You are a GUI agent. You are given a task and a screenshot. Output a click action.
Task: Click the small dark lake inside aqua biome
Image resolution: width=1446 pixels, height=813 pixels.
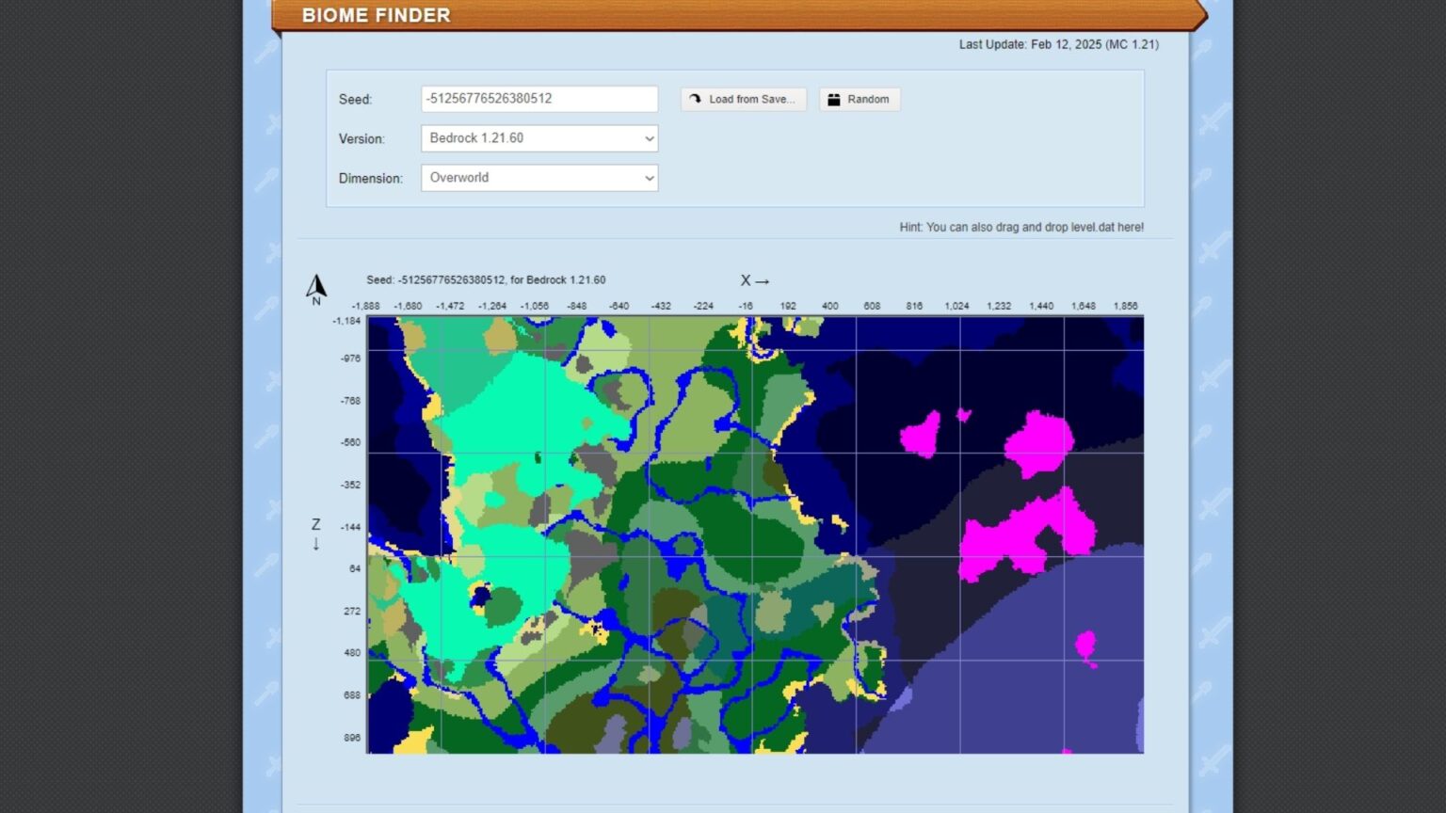click(481, 596)
